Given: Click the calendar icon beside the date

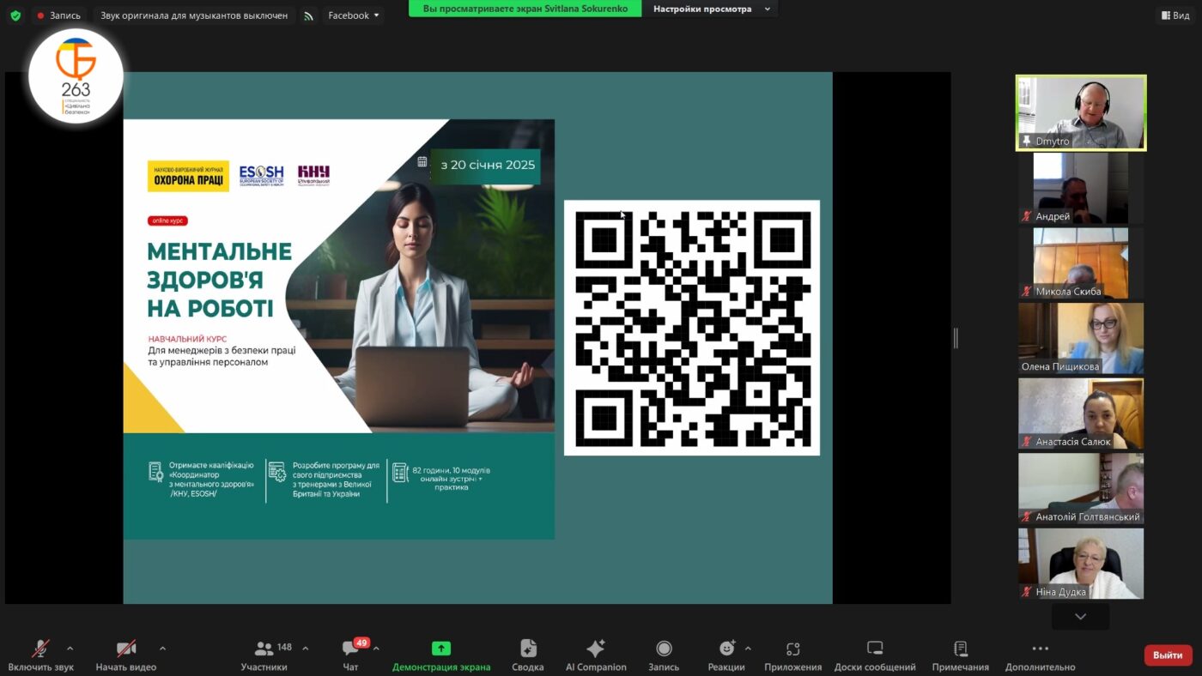Looking at the screenshot, I should pos(422,162).
